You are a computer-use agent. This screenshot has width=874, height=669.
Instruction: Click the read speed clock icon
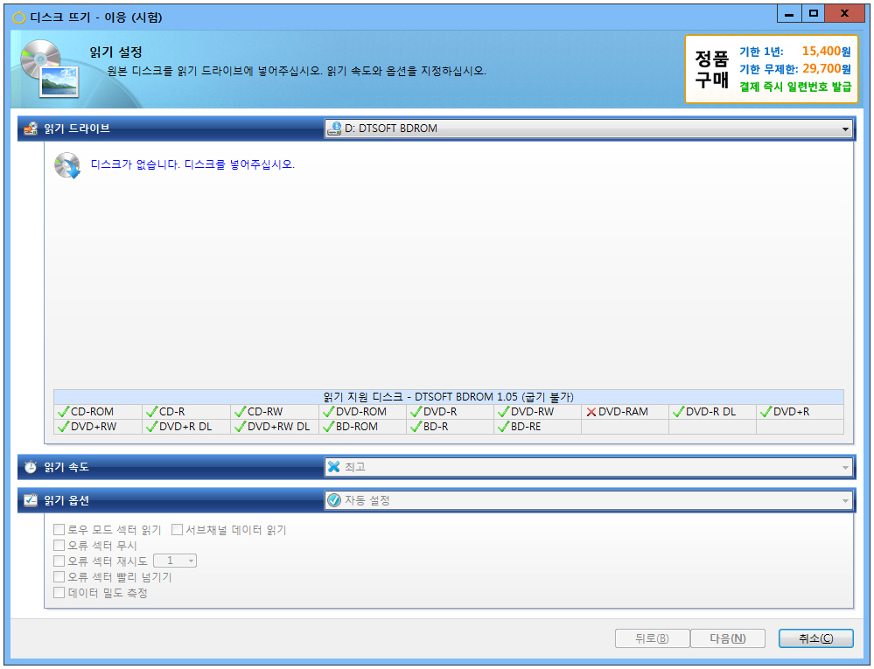click(31, 467)
